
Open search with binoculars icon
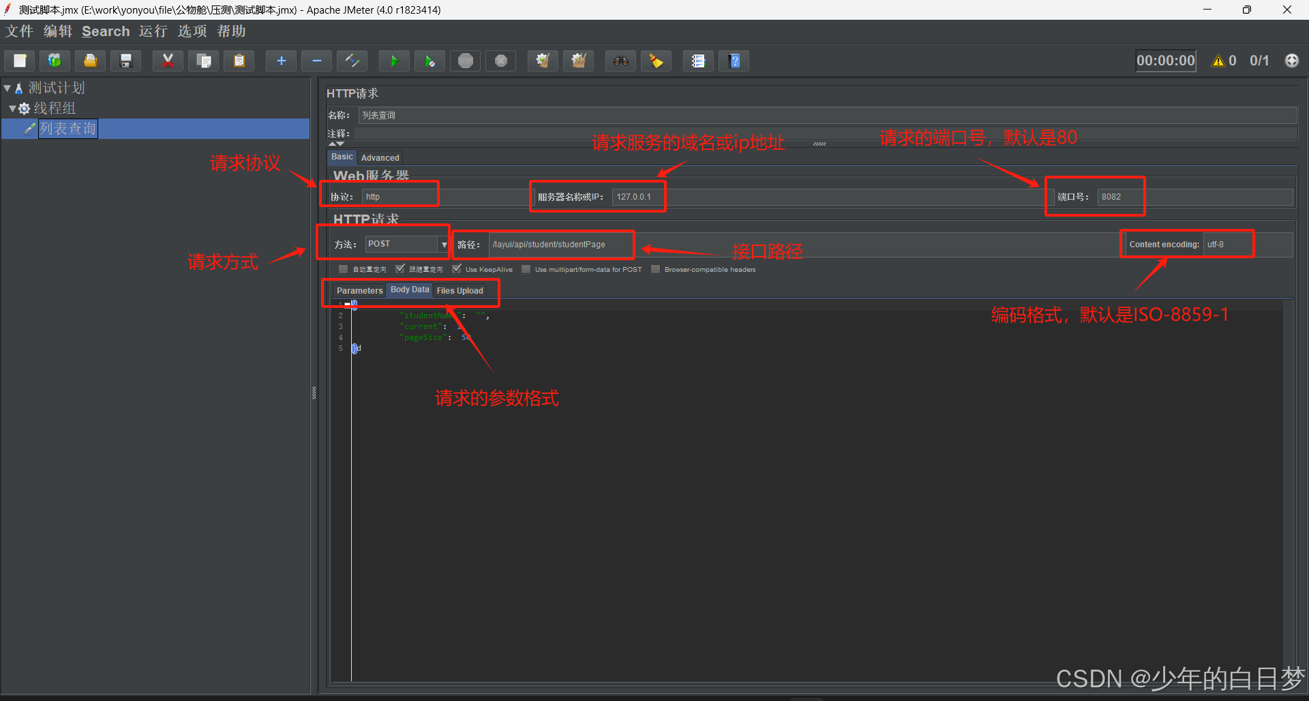click(620, 61)
